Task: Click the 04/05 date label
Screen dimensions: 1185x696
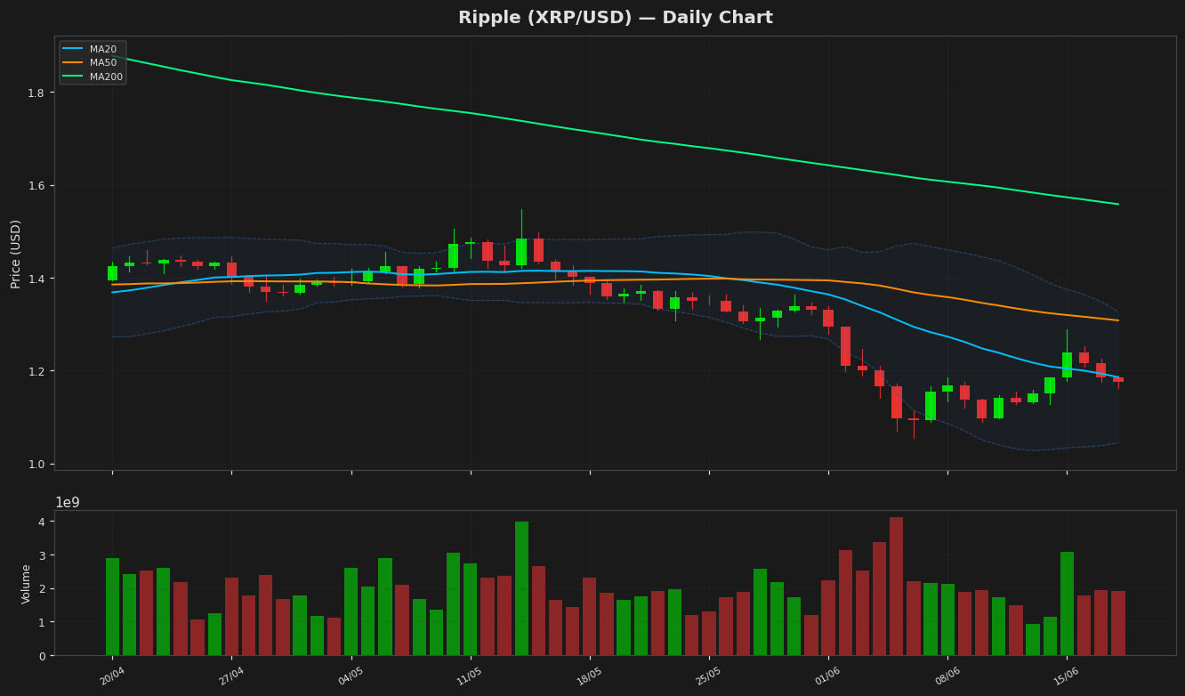Action: point(351,676)
